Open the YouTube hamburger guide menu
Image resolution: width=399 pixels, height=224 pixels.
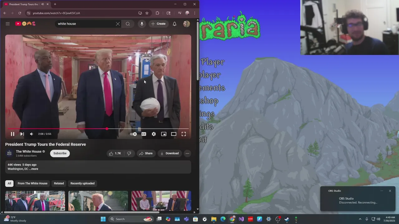pyautogui.click(x=8, y=24)
